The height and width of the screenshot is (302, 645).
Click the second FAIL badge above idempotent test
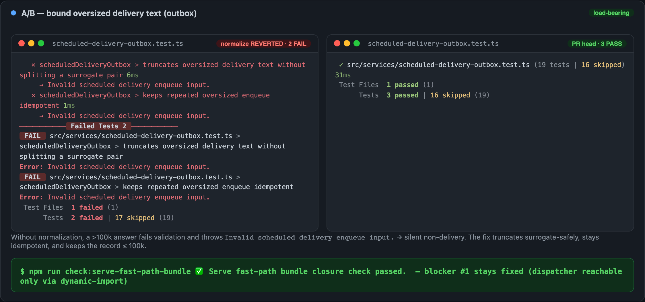(x=32, y=177)
